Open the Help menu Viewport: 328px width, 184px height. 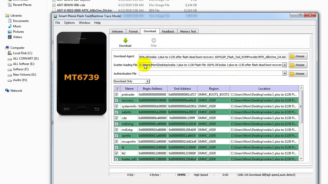97,23
